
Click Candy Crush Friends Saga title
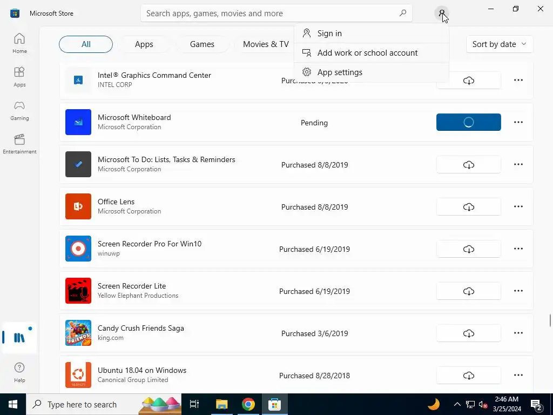coord(141,328)
